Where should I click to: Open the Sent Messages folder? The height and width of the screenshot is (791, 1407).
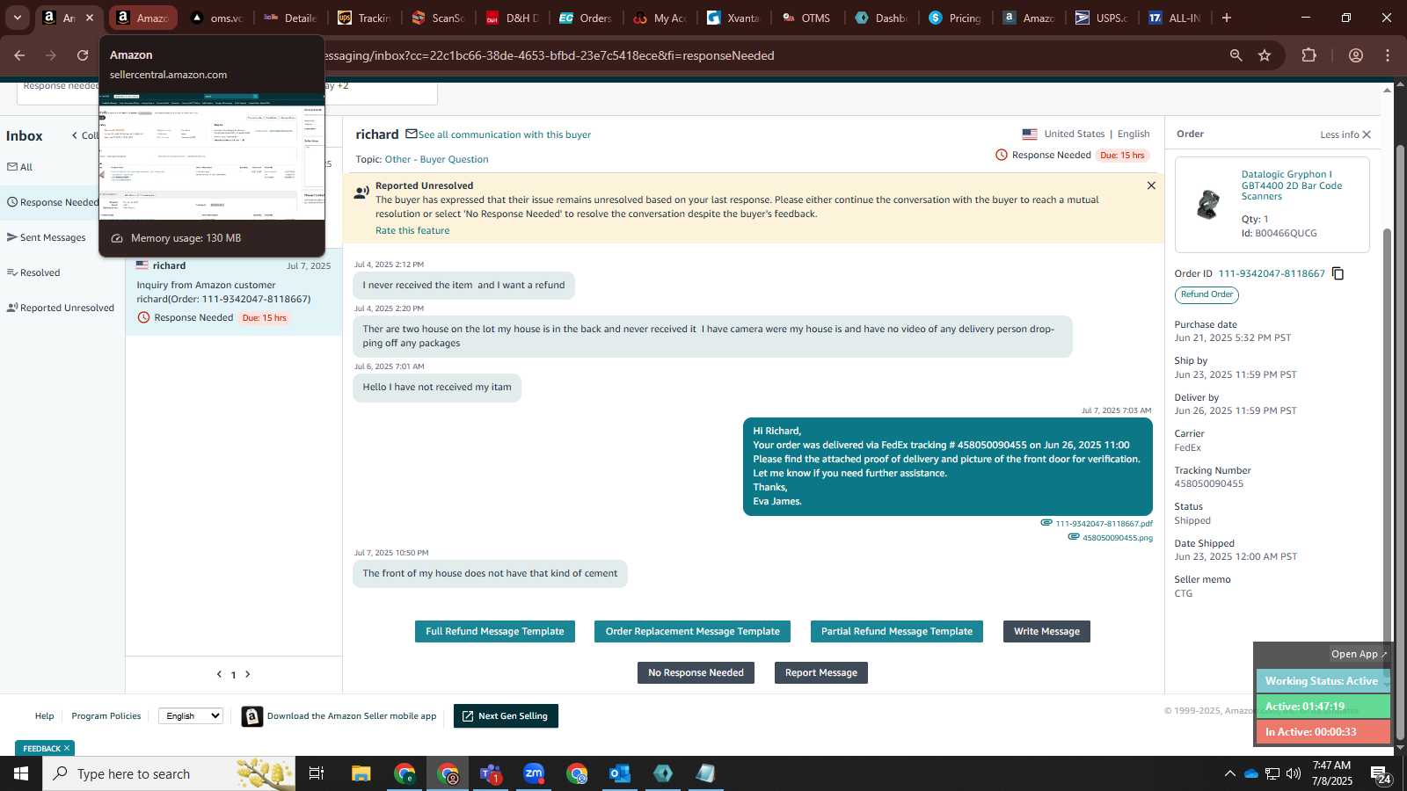coord(47,237)
